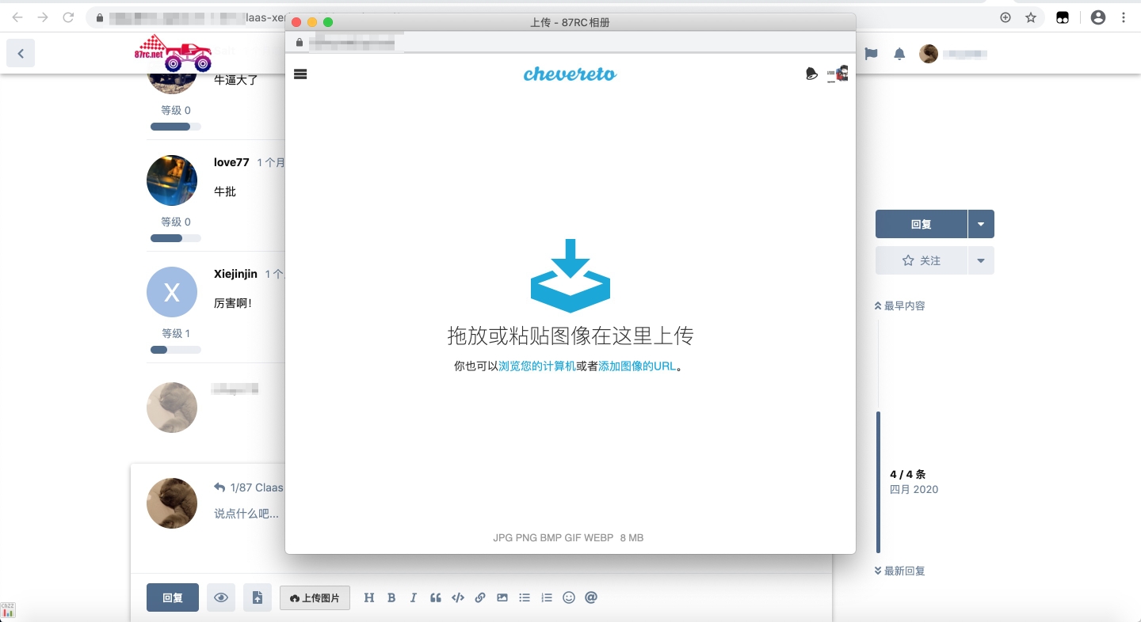Click the Chevereto notifications bell icon
1141x622 pixels.
coord(811,74)
